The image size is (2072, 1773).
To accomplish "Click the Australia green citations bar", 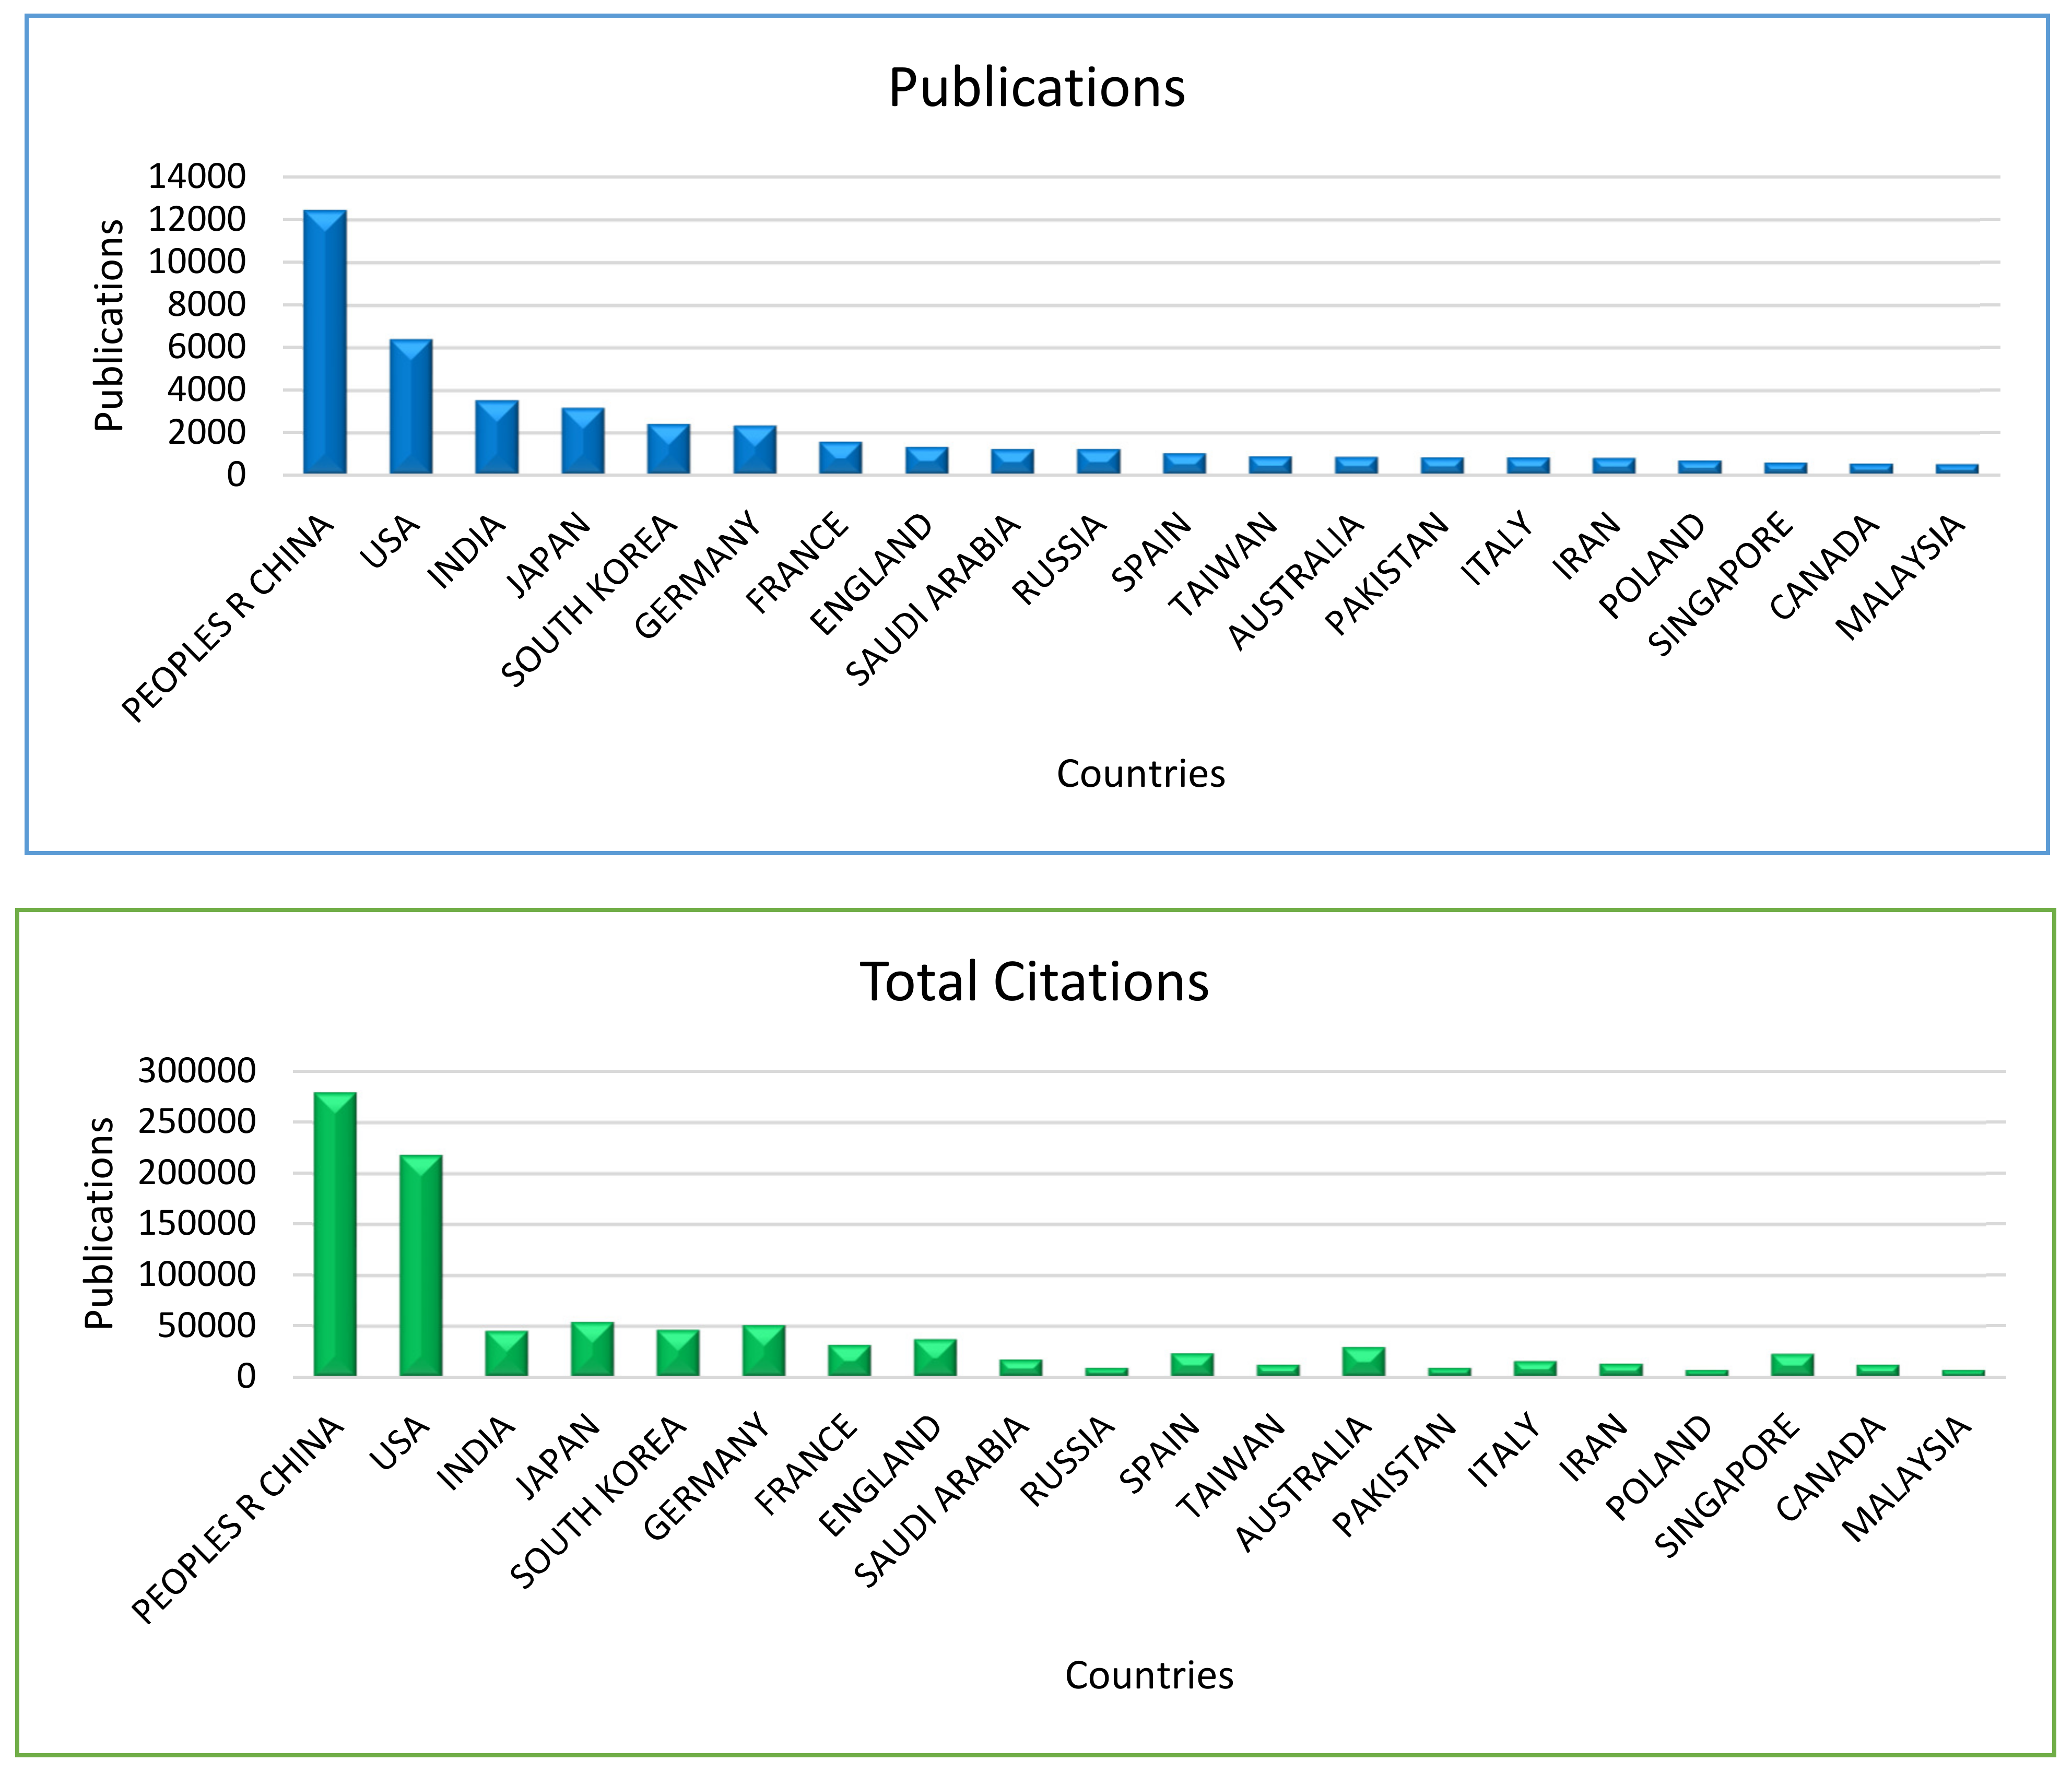I will (x=1364, y=1362).
